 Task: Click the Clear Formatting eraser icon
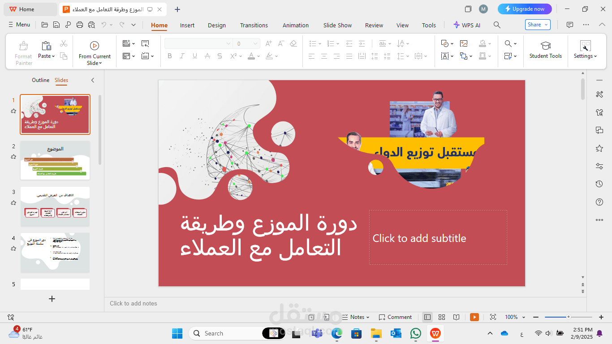[x=293, y=43]
